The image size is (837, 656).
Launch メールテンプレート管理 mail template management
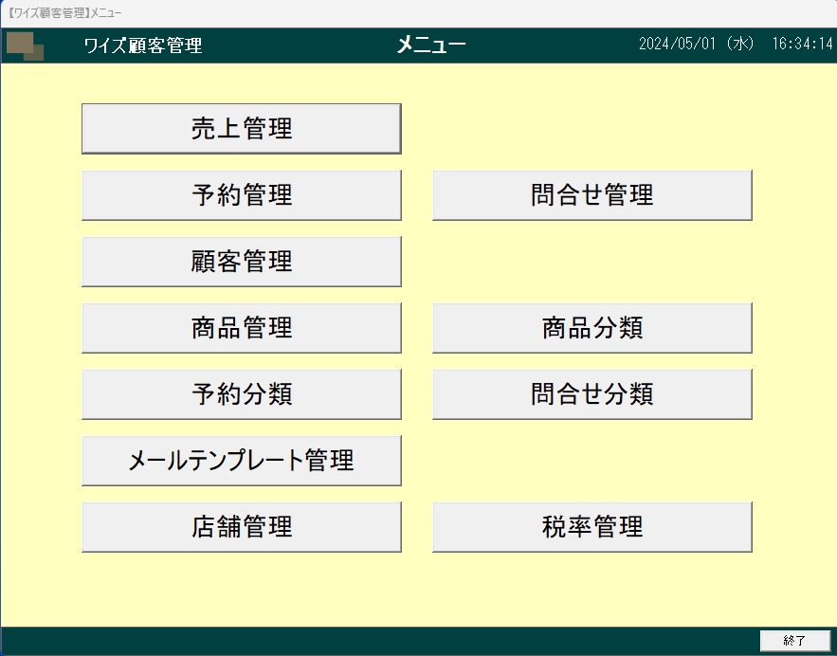pos(242,461)
